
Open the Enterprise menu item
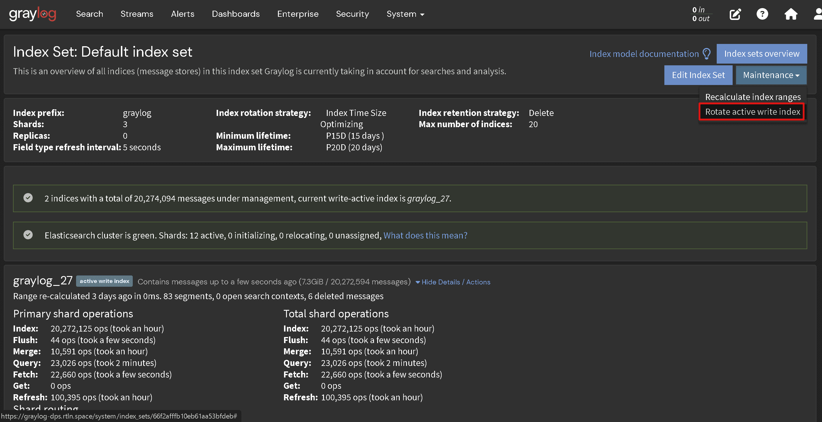point(298,14)
